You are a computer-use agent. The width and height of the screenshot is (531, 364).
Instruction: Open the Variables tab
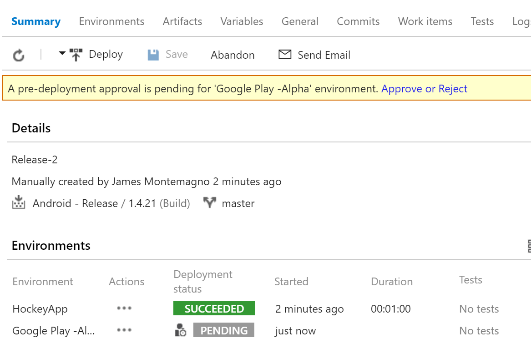(x=242, y=21)
